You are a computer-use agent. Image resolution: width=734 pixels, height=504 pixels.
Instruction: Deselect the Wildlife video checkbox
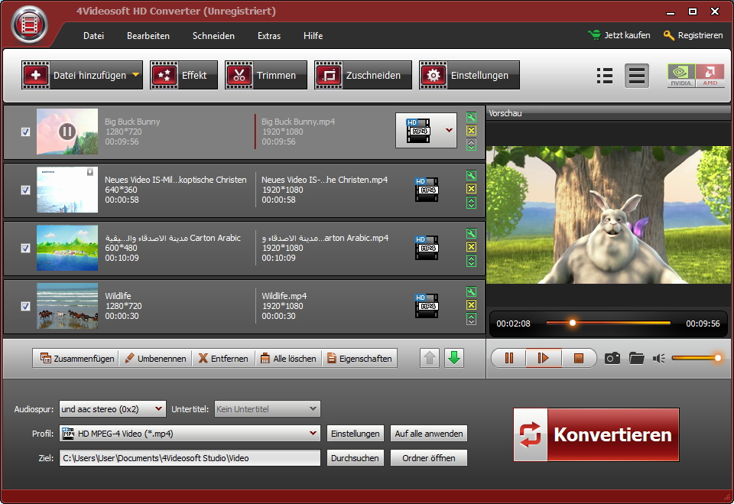pyautogui.click(x=25, y=306)
